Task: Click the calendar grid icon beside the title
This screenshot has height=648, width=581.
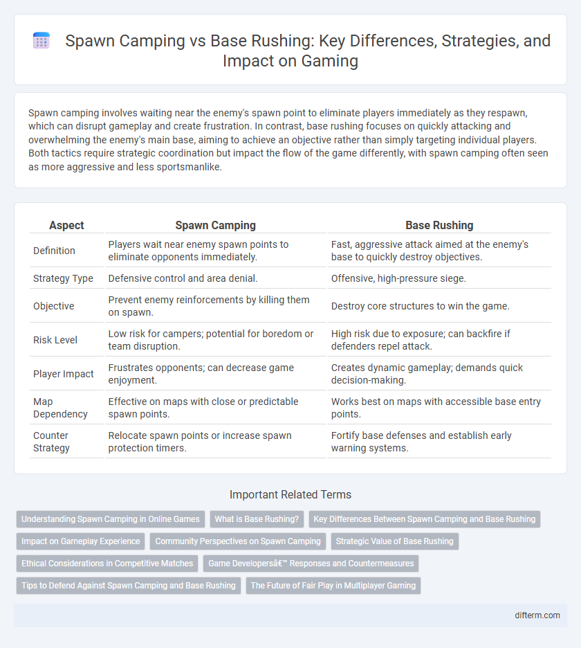Action: coord(41,41)
